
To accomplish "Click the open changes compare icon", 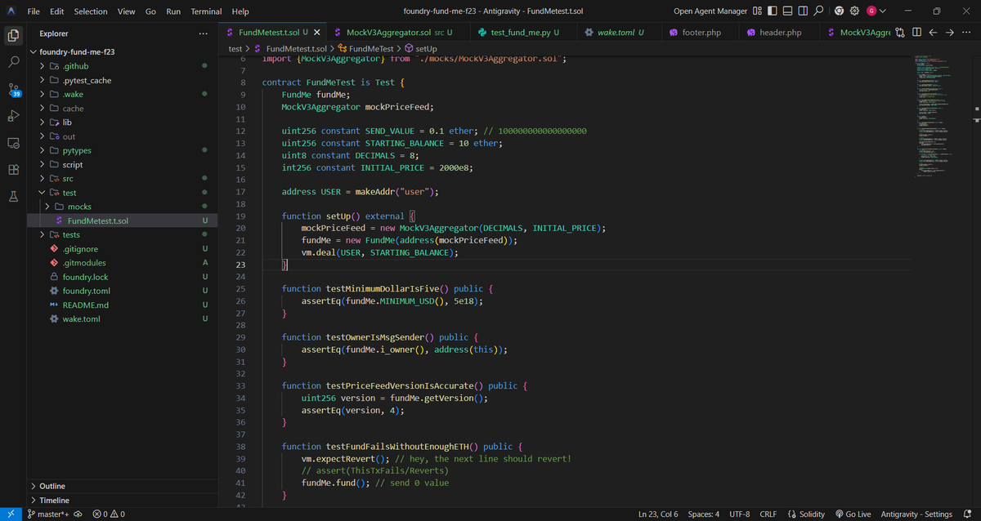I will point(900,33).
